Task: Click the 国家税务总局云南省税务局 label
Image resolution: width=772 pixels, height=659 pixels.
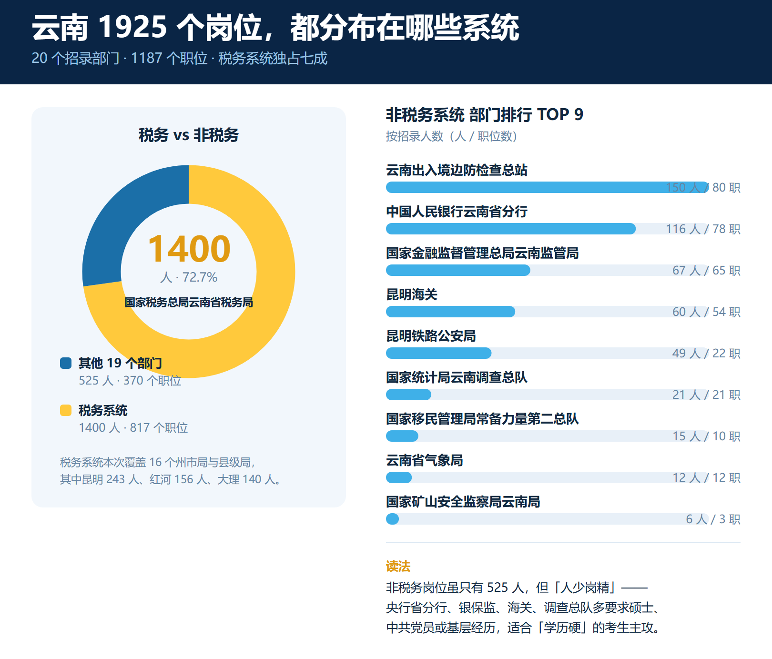Action: [189, 302]
